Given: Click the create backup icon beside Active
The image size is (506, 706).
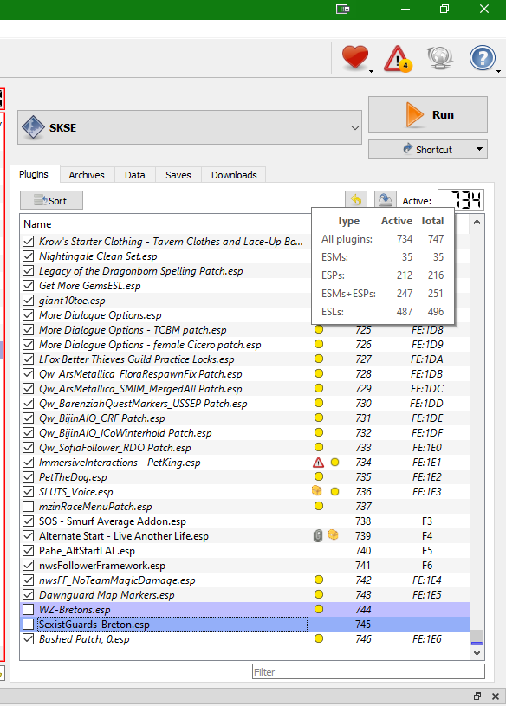Looking at the screenshot, I should click(x=386, y=200).
